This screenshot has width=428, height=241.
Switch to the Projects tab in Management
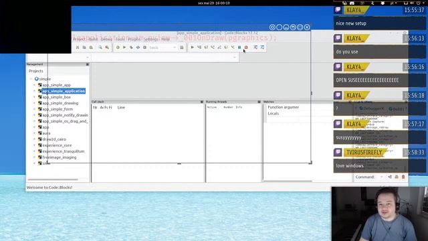pos(36,71)
